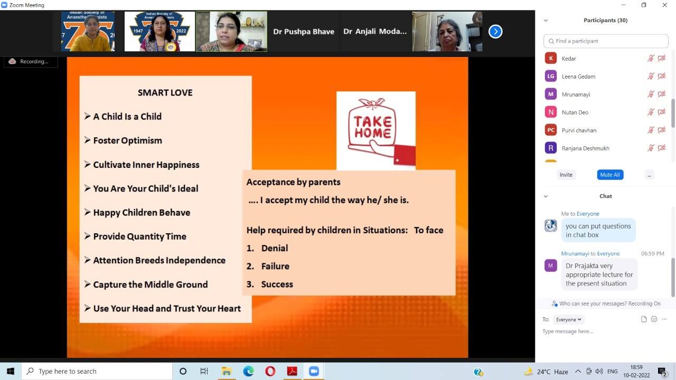Open Adobe Acrobat from taskbar
The image size is (676, 380).
(x=292, y=372)
